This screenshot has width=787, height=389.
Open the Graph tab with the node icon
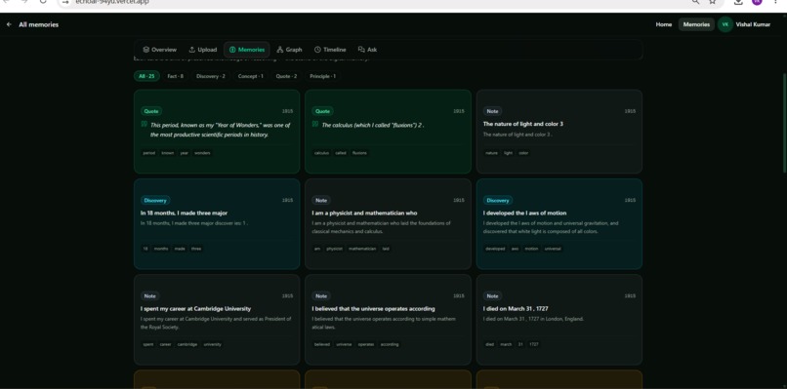289,50
